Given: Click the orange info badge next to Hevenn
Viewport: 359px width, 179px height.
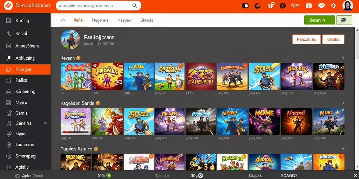Looking at the screenshot, I should click(x=78, y=58).
